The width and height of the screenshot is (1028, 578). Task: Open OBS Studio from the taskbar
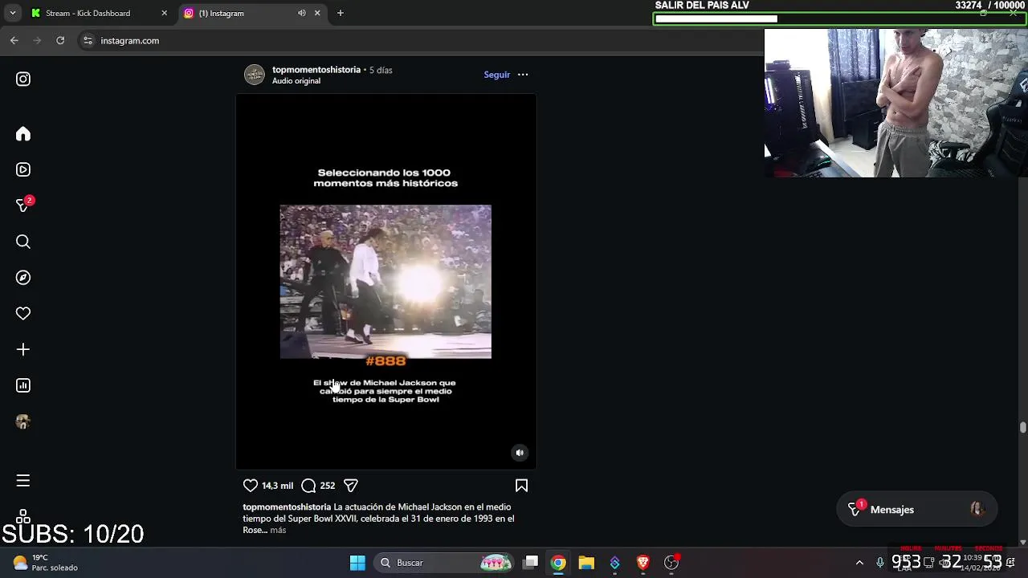pos(671,563)
